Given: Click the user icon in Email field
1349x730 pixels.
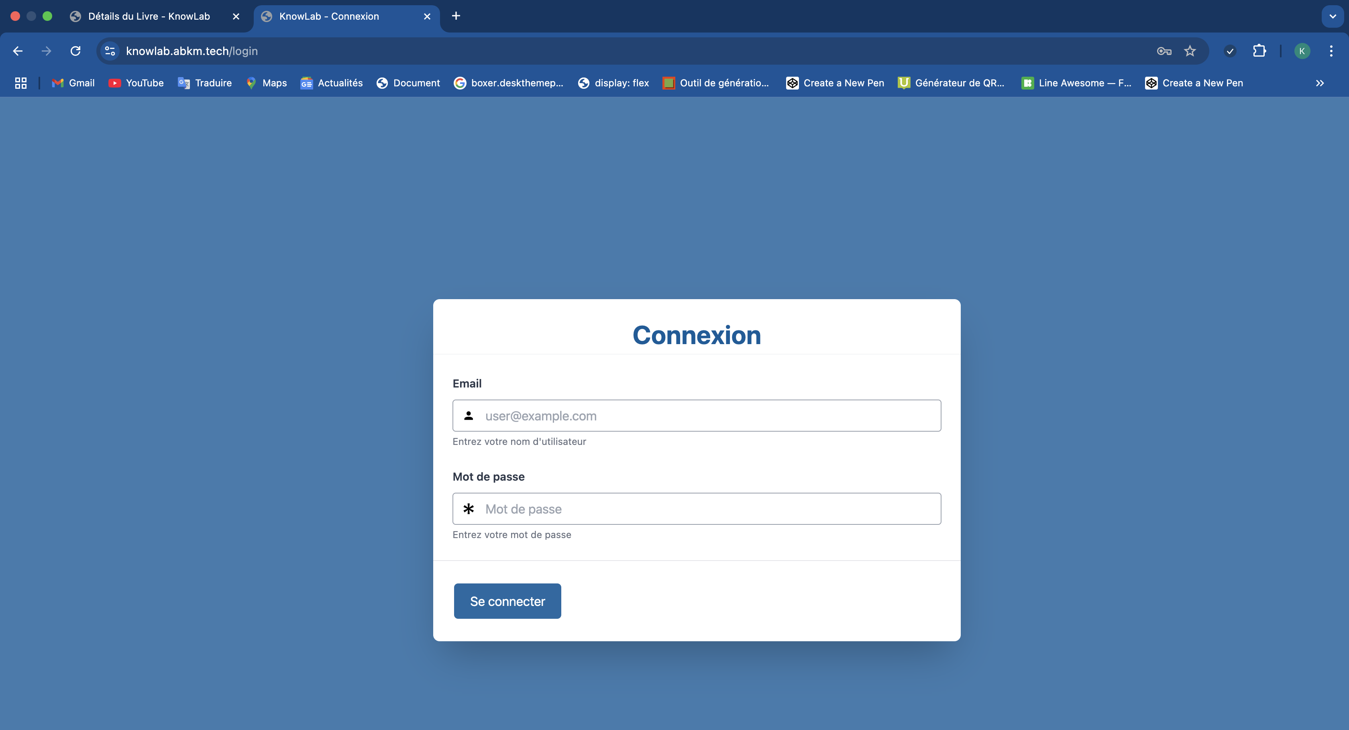Looking at the screenshot, I should (469, 416).
